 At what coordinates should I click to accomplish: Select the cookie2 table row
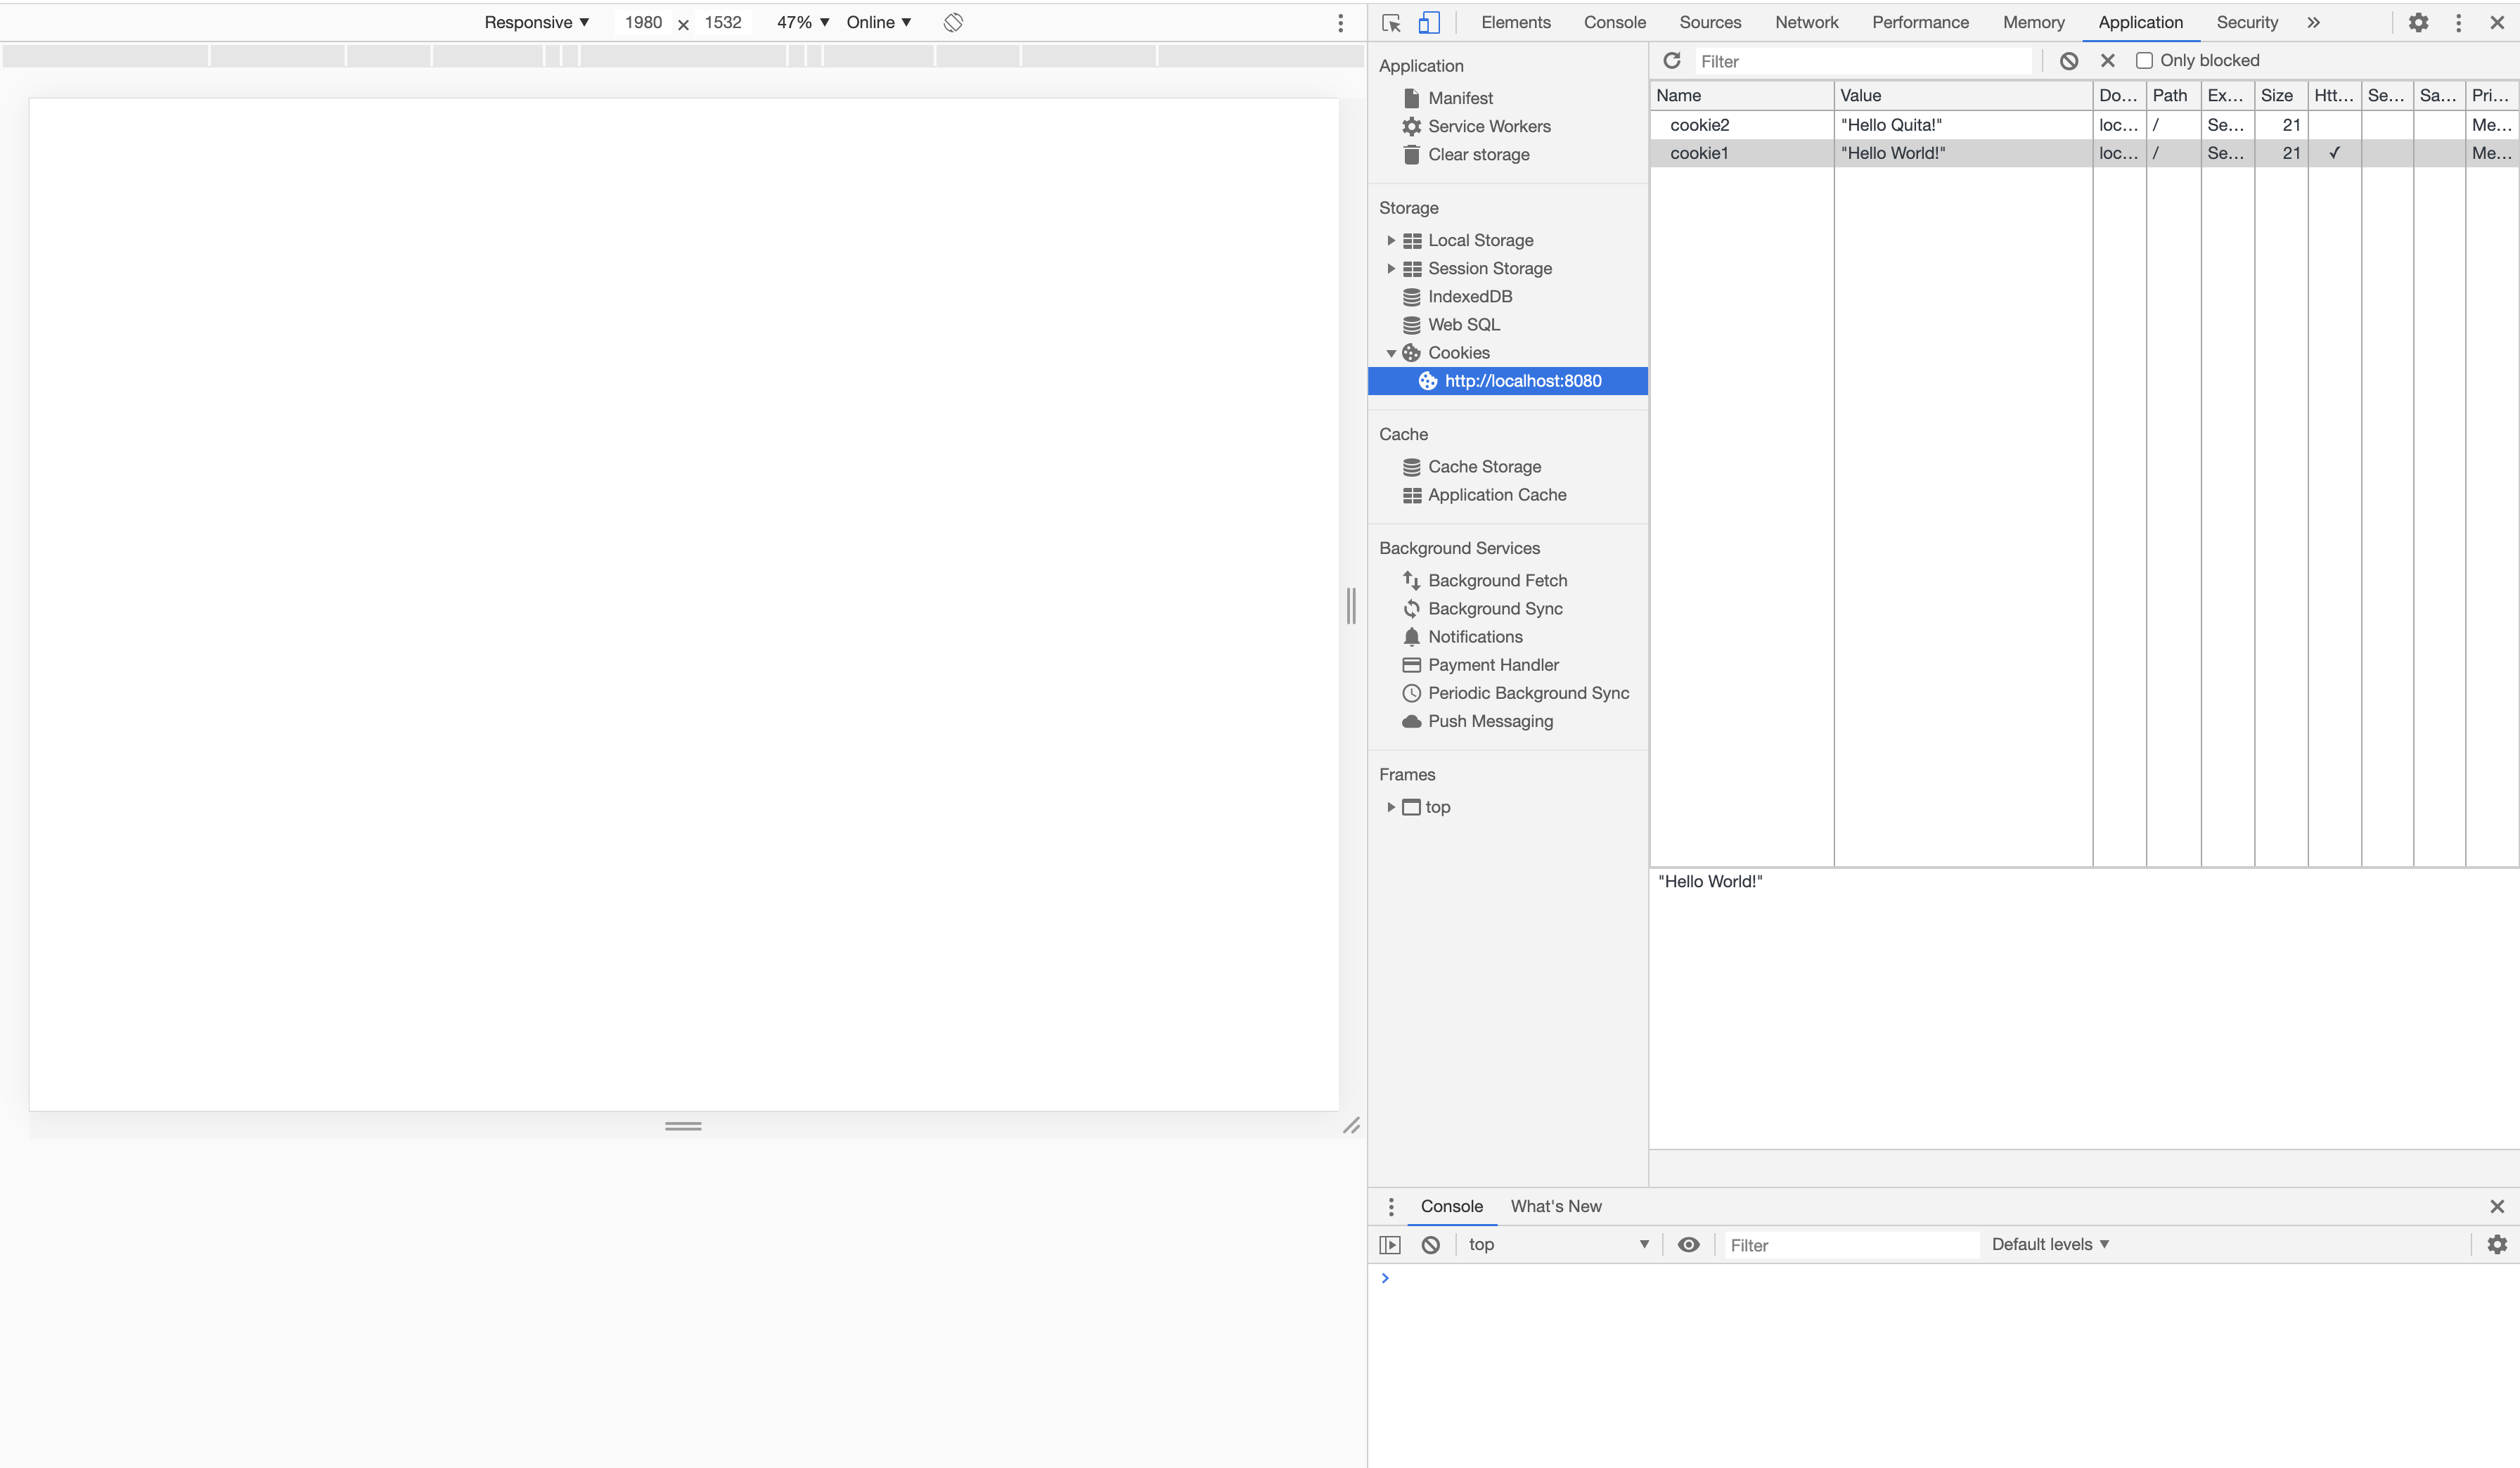pyautogui.click(x=1740, y=125)
